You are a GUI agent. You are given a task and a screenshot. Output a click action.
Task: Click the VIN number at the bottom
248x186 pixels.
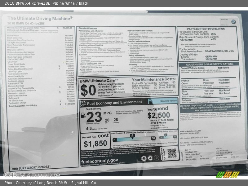pos(31,167)
